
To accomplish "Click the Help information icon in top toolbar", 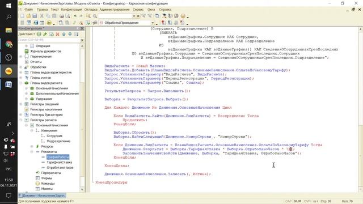I will click(x=183, y=16).
